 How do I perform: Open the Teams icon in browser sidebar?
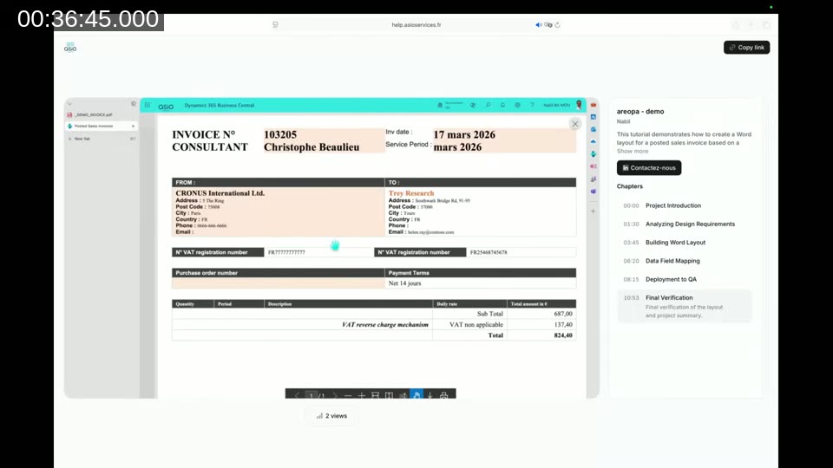[x=594, y=191]
